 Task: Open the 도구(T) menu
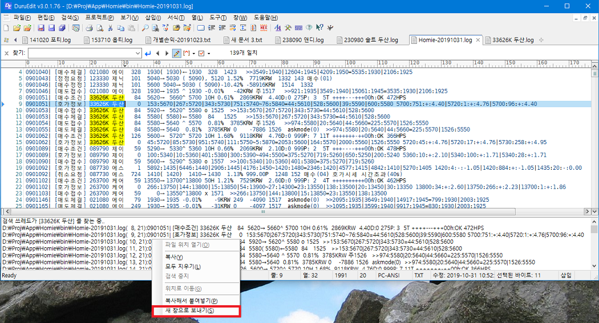point(218,18)
